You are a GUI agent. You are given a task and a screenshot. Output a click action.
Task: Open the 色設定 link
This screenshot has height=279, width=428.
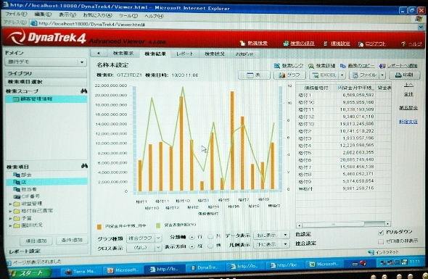point(303,234)
